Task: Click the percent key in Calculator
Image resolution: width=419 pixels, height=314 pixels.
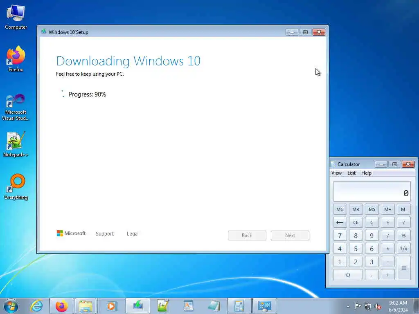Action: click(404, 235)
